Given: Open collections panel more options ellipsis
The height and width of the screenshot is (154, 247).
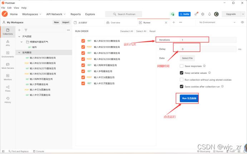Looking at the screenshot, I should coord(68,30).
